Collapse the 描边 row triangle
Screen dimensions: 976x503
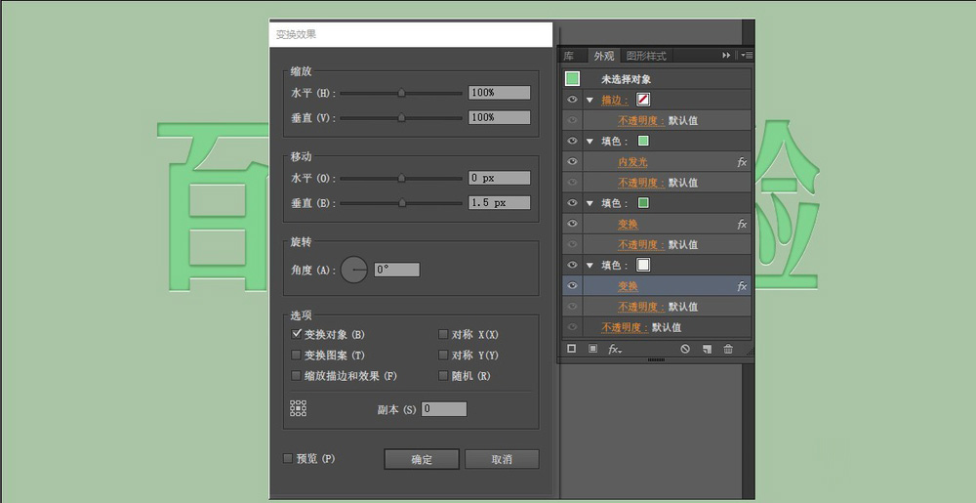[590, 101]
